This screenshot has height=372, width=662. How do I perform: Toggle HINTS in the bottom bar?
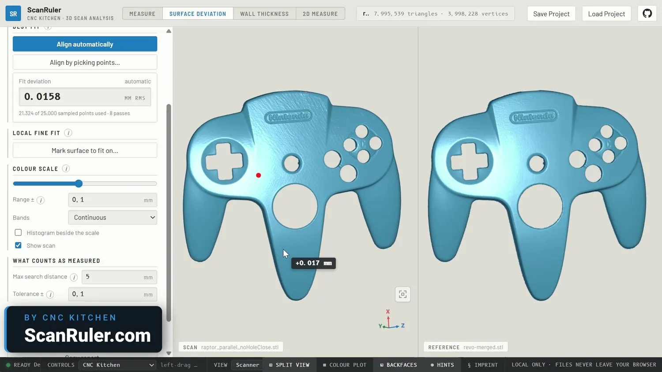pos(442,365)
